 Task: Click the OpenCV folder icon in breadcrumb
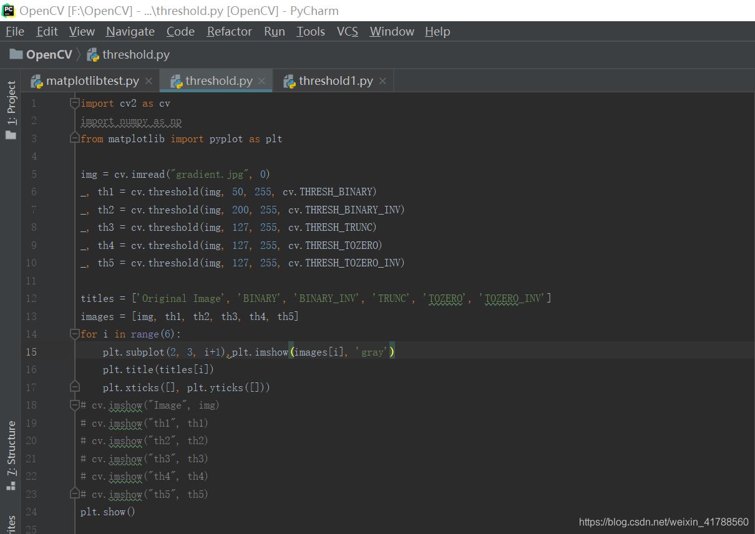[16, 55]
